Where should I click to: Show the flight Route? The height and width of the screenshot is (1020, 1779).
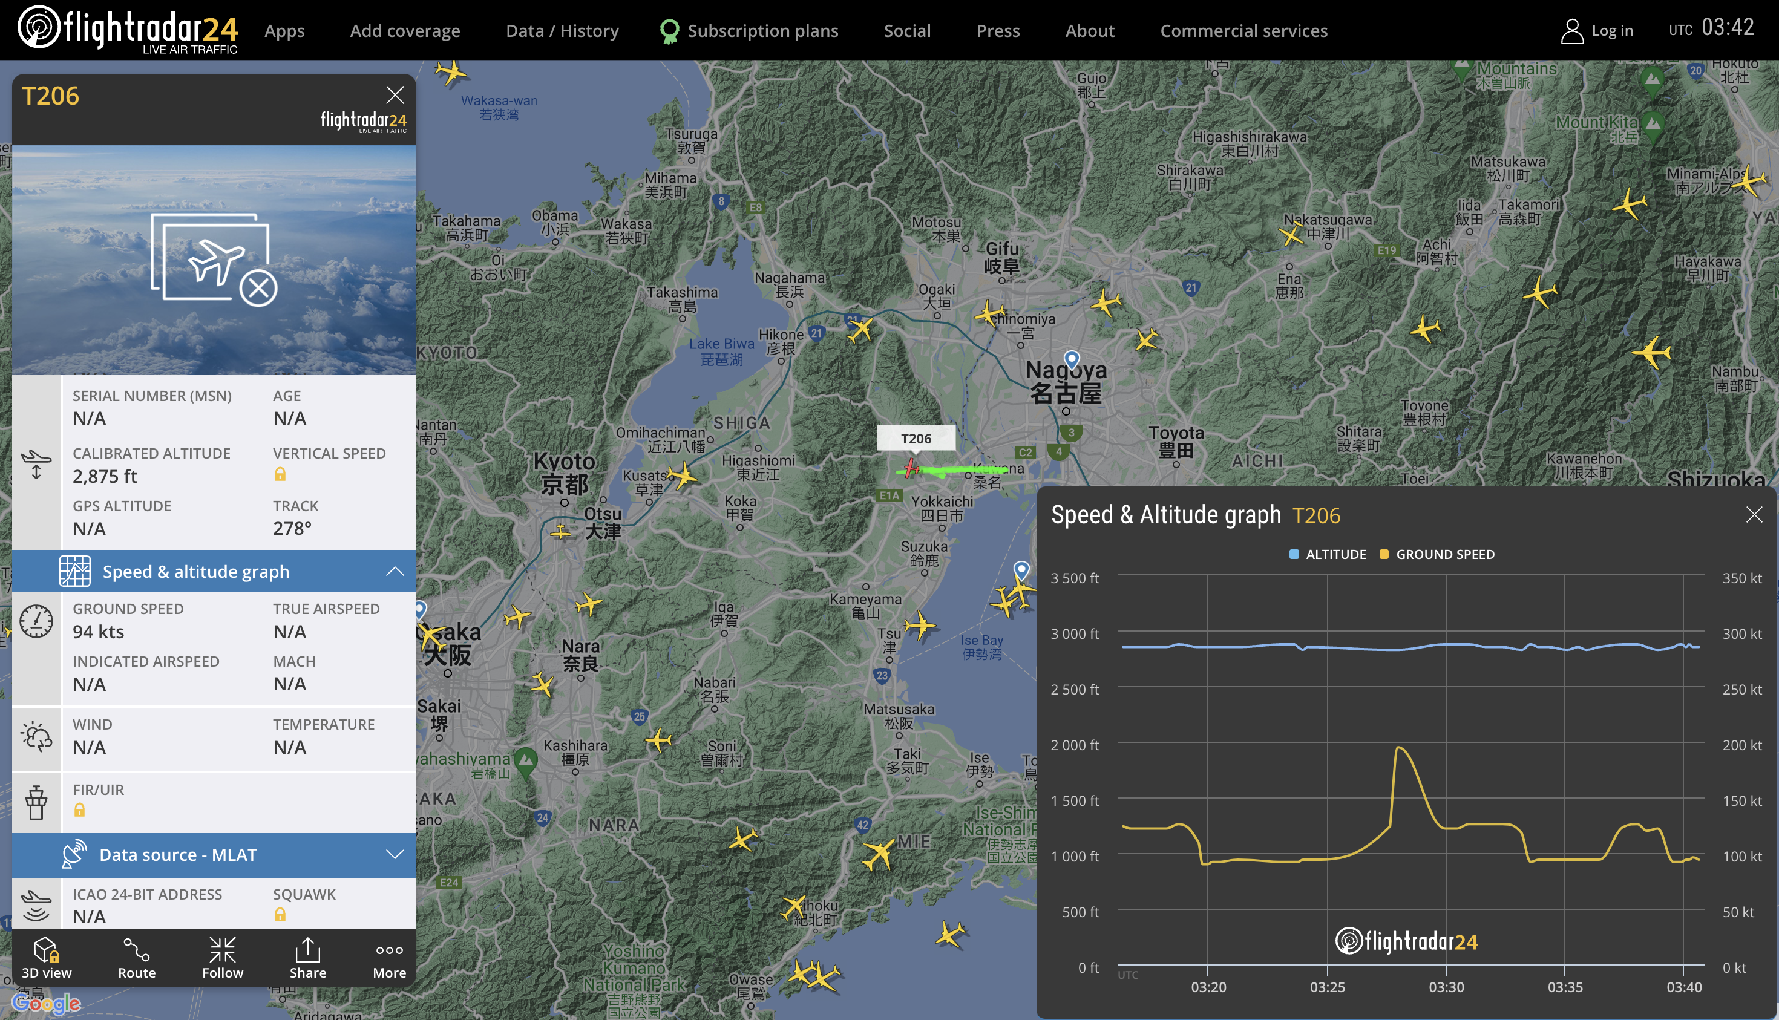137,958
